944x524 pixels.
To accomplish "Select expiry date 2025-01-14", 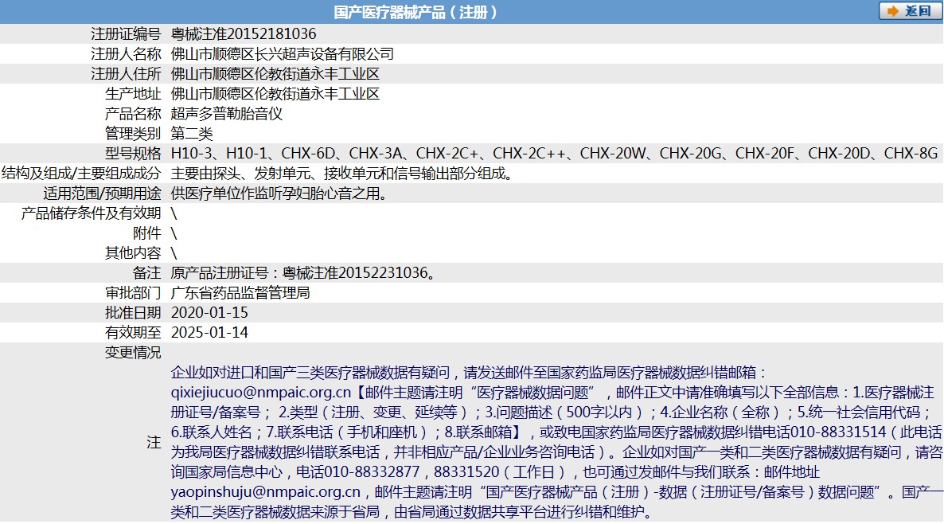I will coord(209,332).
